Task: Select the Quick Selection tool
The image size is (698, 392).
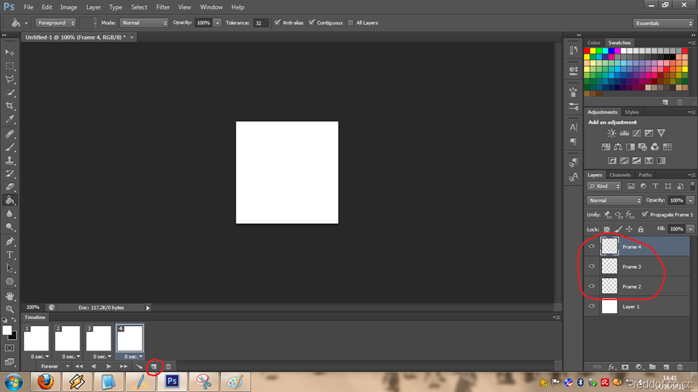Action: [x=10, y=93]
